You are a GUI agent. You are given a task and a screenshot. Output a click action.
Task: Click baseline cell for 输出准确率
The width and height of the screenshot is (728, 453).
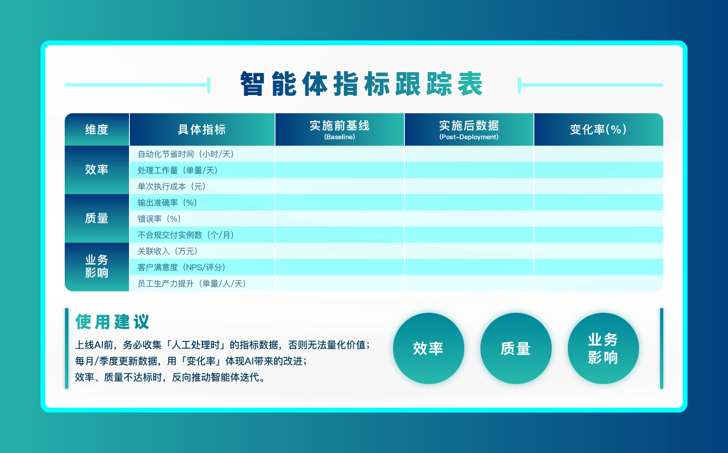(x=340, y=202)
